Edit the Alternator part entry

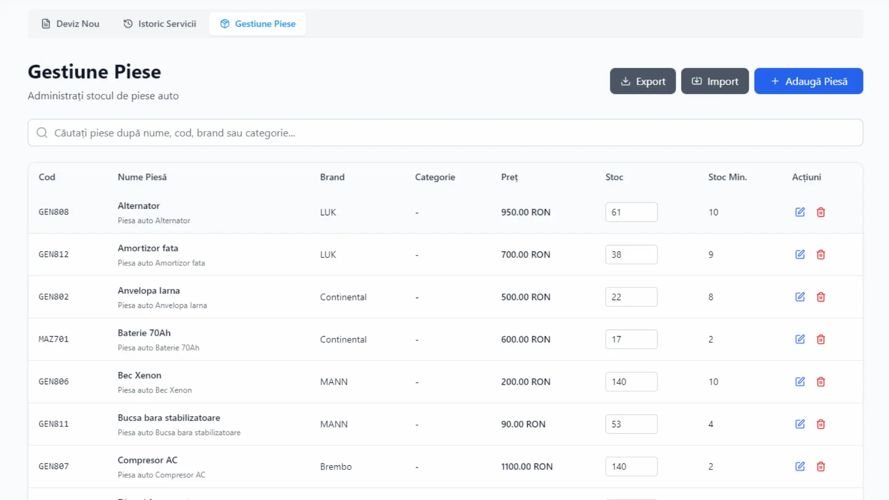point(800,212)
